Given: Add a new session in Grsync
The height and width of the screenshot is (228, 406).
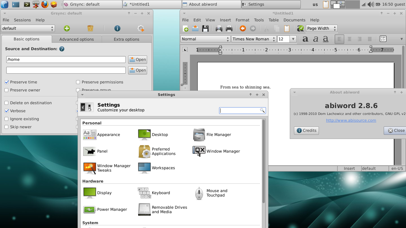Looking at the screenshot, I should point(67,28).
